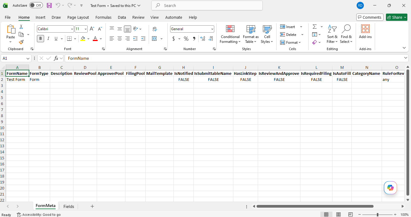The image size is (411, 217).
Task: Toggle Italic formatting button
Action: tap(48, 39)
